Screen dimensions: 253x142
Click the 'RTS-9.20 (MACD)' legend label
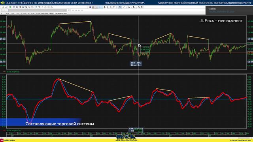point(13,131)
